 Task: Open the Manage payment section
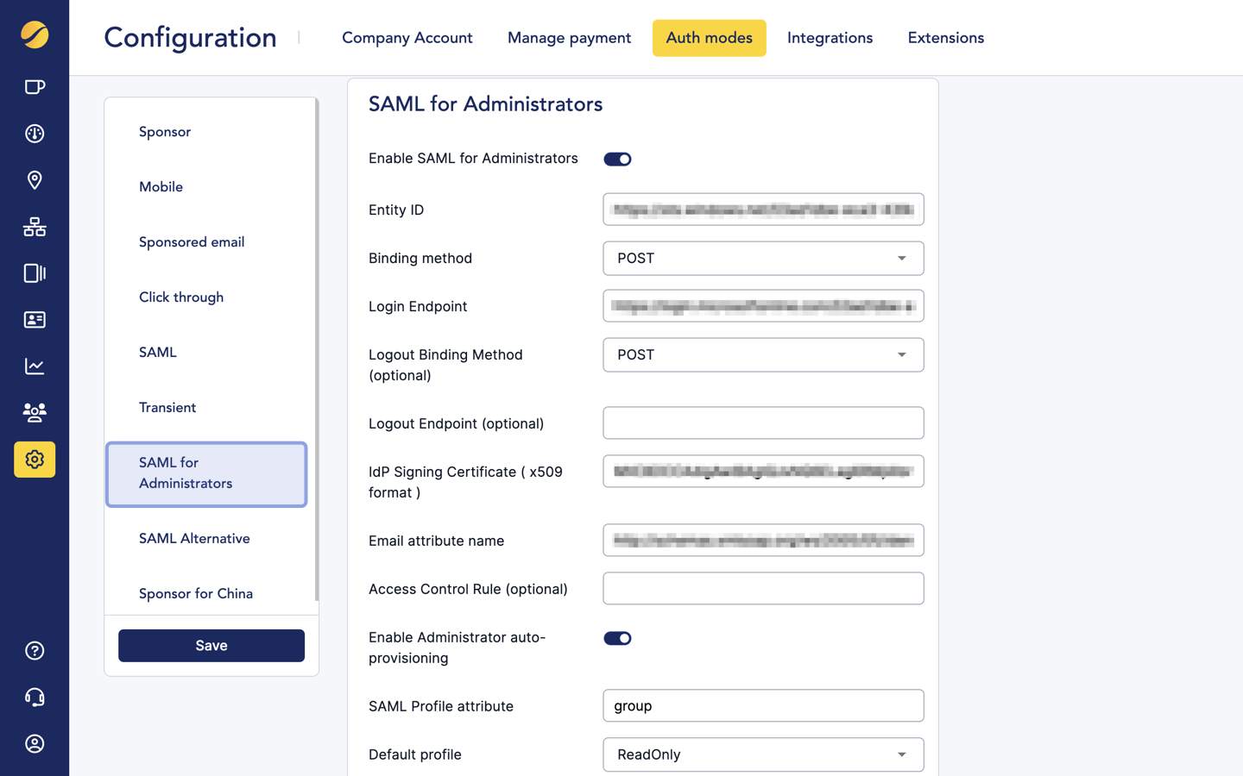[x=569, y=38]
